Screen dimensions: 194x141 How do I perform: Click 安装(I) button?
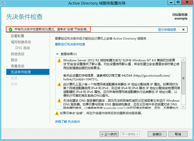point(157,134)
